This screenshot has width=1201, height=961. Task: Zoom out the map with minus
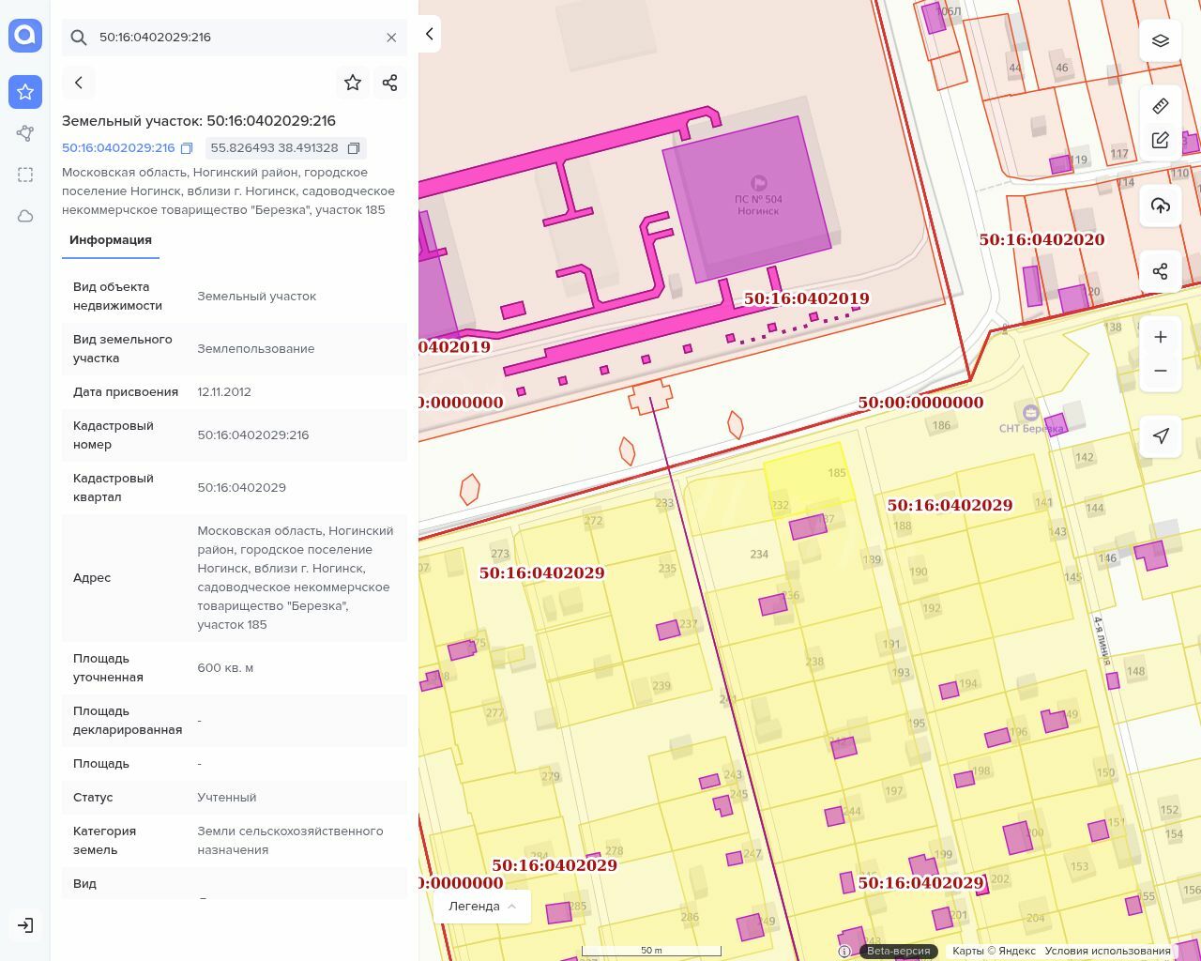pos(1161,371)
